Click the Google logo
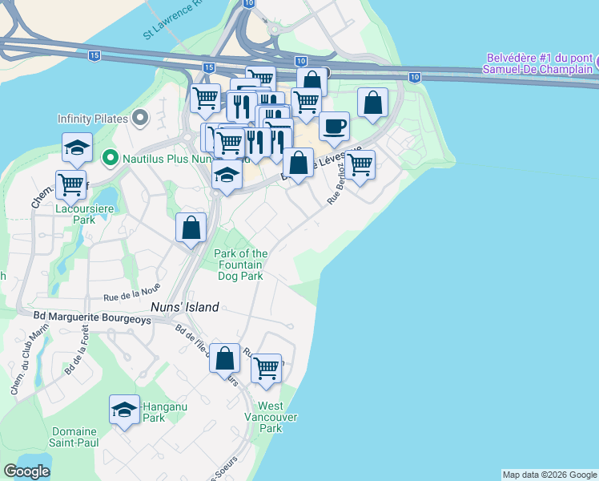The image size is (599, 481). tap(27, 471)
